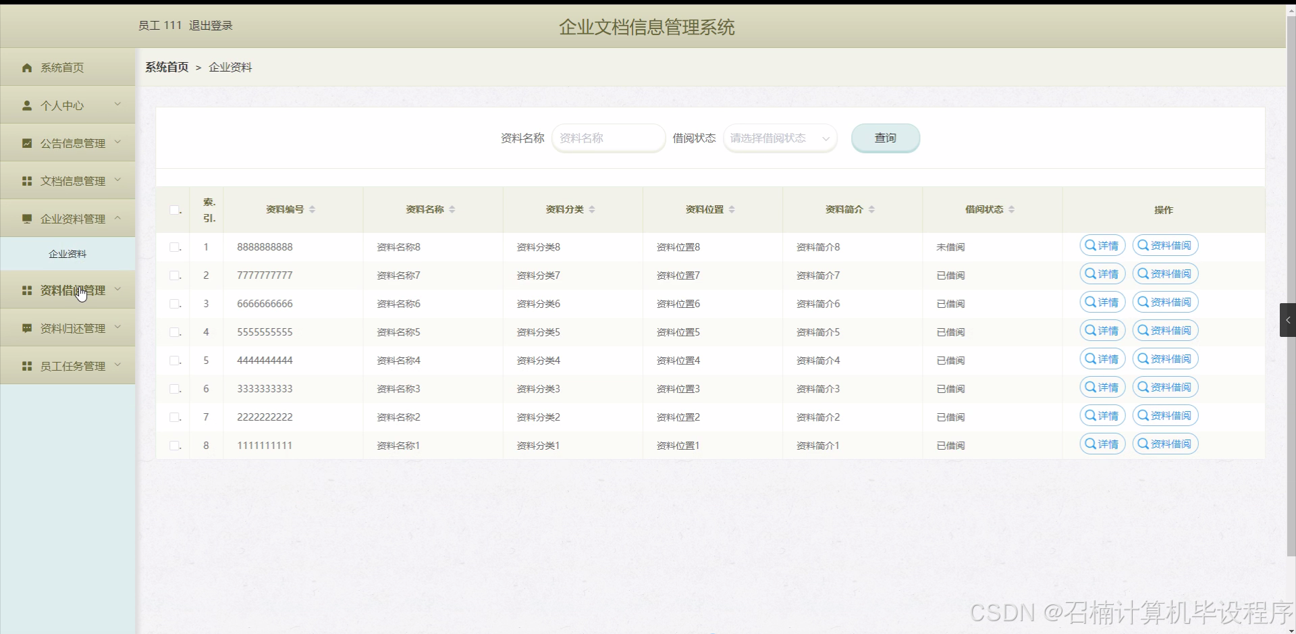Open 详情 for row 5555555555
1296x634 pixels.
click(x=1102, y=331)
